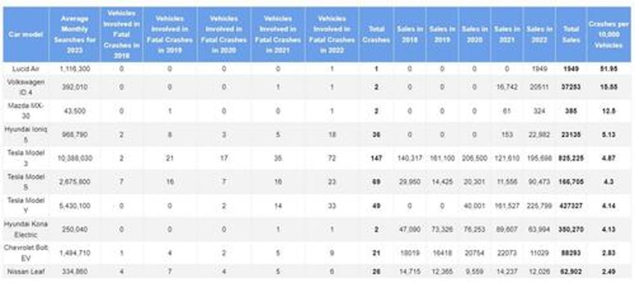Click Volkswagen ID.4 searches value '392,010'
Viewport: 635px width, 283px height.
coord(75,87)
